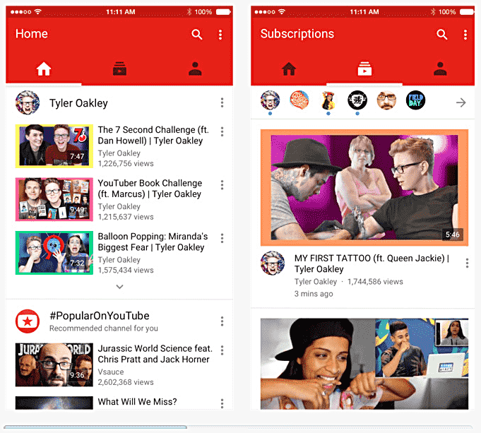The image size is (481, 433).
Task: Open search on the Subscriptions screen
Action: click(x=441, y=35)
